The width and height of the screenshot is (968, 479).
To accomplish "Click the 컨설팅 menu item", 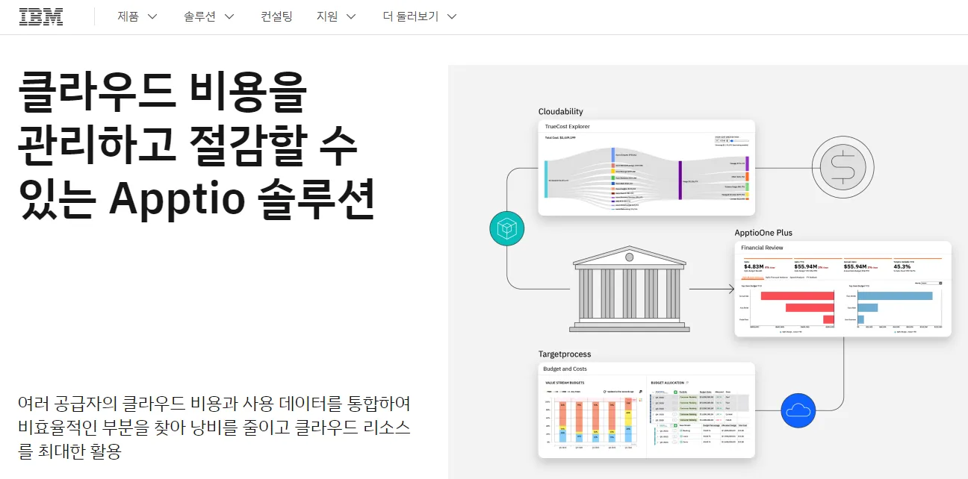I will [276, 16].
